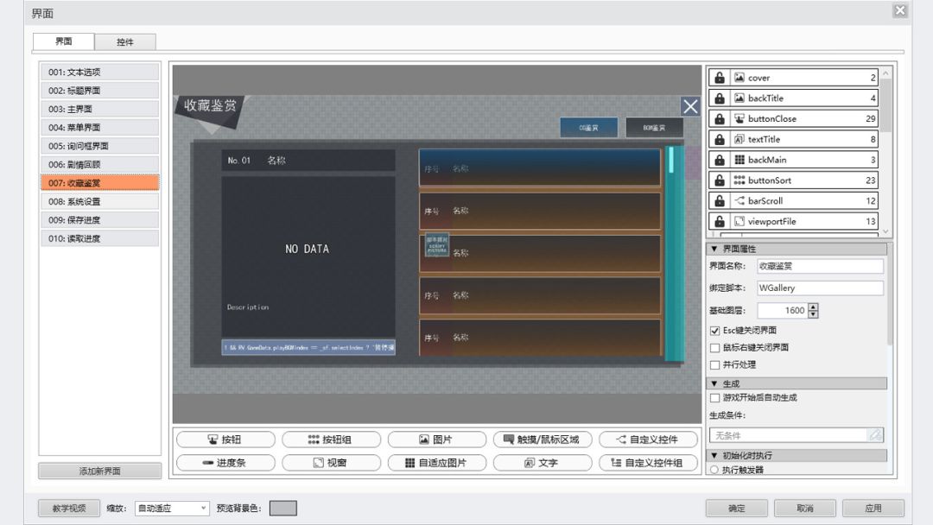Enable the 并行处理 checkbox
This screenshot has width=933, height=525.
coord(713,364)
